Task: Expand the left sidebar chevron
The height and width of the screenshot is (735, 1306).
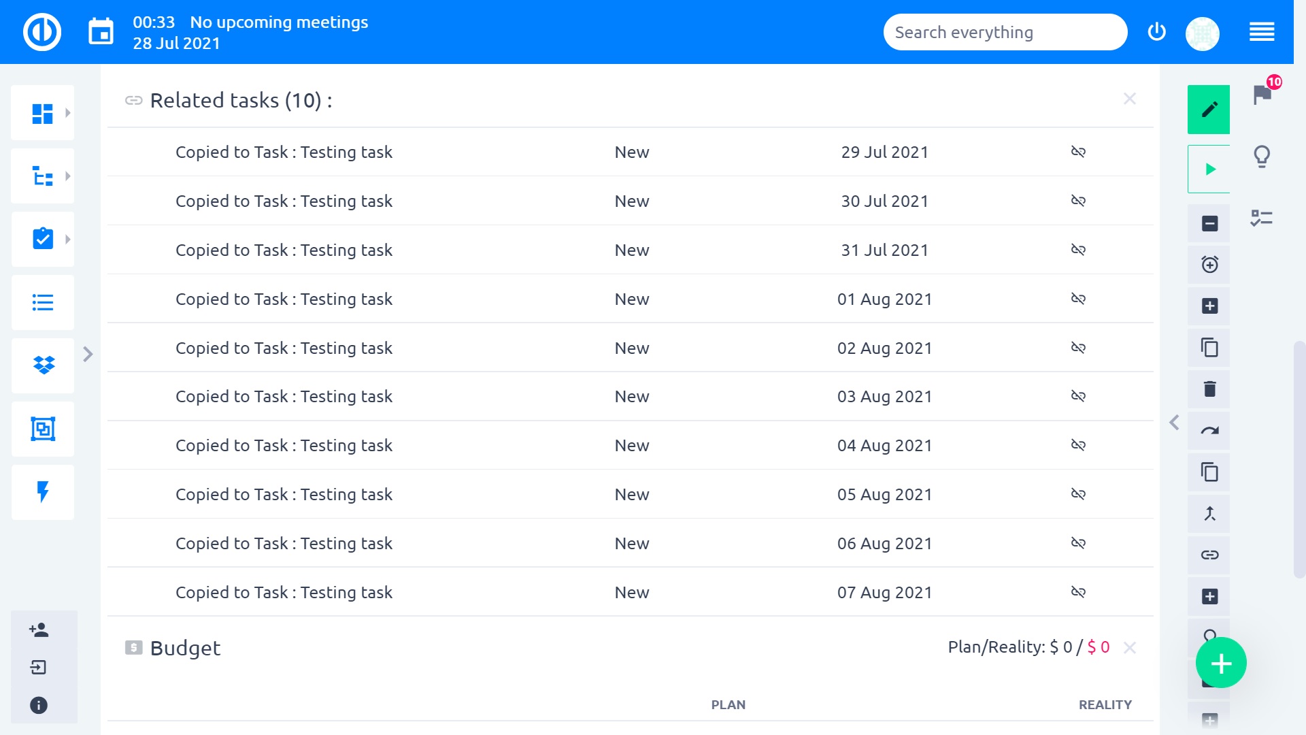Action: (x=88, y=354)
